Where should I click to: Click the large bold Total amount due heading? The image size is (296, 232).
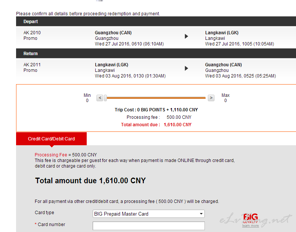click(x=90, y=181)
